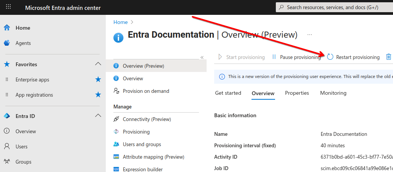Click the Restart provisioning circular arrow icon
This screenshot has height=172, width=393.
click(330, 57)
